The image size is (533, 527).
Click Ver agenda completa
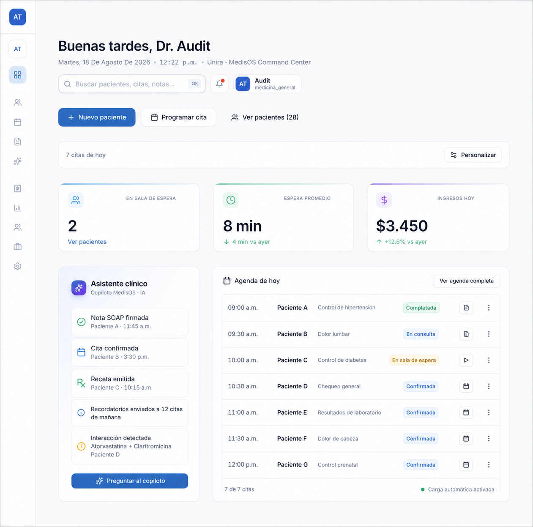(x=467, y=281)
